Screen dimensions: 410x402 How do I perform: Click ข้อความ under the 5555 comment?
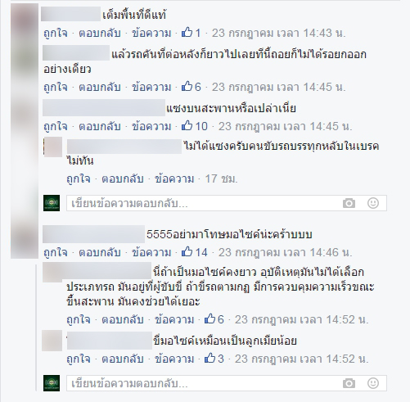(151, 252)
